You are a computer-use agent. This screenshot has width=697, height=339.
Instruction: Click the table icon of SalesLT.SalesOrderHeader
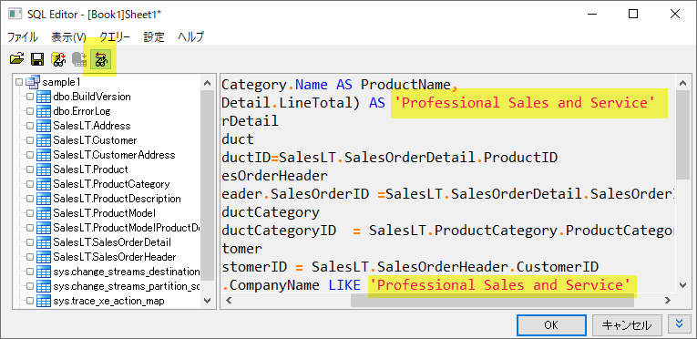pos(44,257)
